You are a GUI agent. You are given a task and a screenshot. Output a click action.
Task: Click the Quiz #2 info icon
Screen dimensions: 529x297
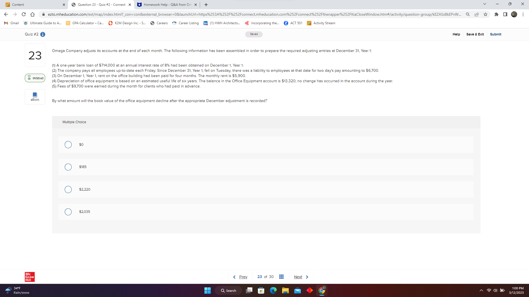[x=43, y=34]
